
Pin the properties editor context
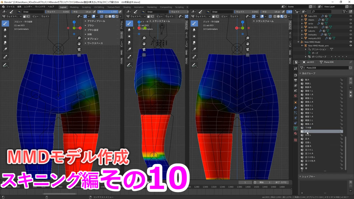pyautogui.click(x=350, y=62)
